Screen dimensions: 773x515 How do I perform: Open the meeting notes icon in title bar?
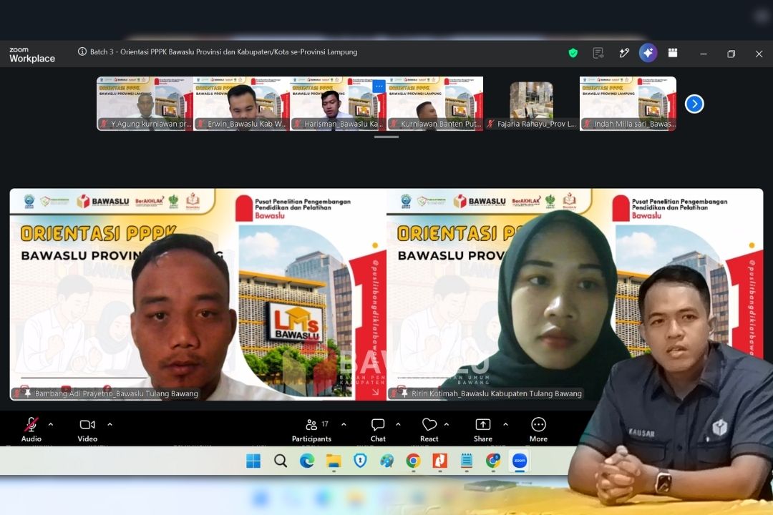point(598,53)
